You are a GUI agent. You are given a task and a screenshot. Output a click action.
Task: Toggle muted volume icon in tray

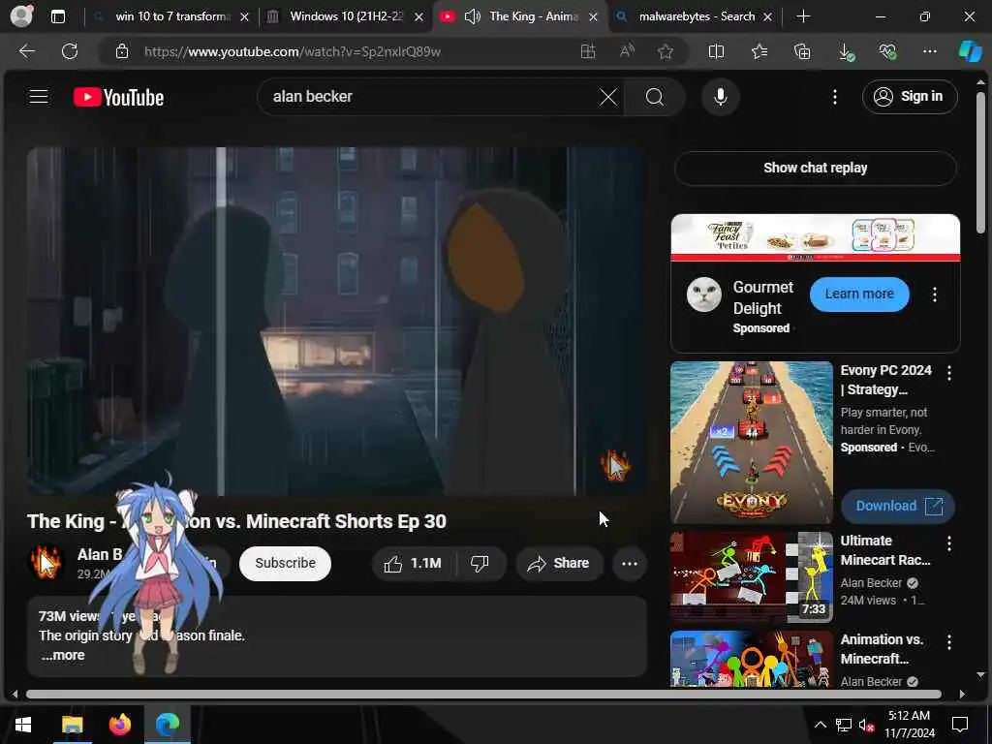[x=867, y=725]
